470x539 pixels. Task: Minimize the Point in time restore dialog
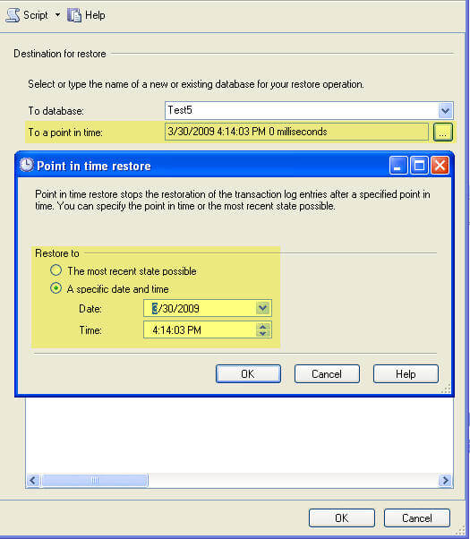tap(398, 166)
